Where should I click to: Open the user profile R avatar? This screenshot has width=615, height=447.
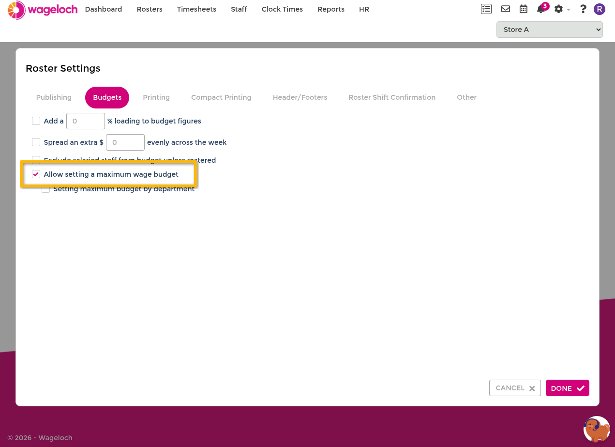[x=600, y=9]
